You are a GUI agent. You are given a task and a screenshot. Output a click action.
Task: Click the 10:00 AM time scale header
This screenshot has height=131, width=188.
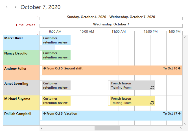click(x=87, y=32)
